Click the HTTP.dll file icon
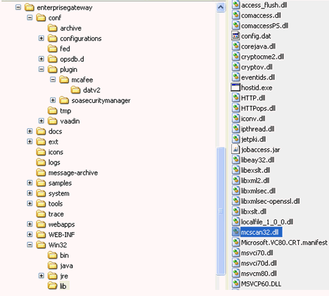Image resolution: width=329 pixels, height=296 pixels. [236, 98]
